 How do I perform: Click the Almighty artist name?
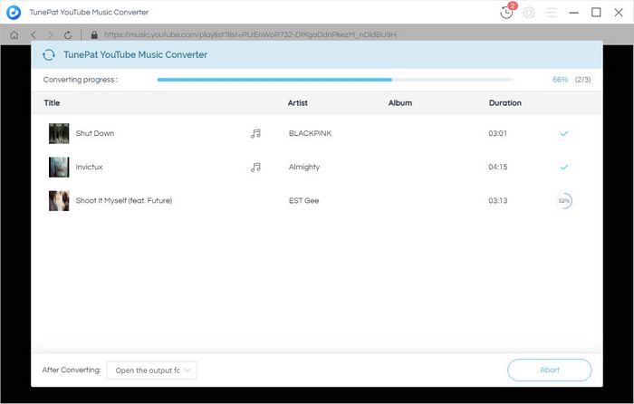pyautogui.click(x=304, y=167)
